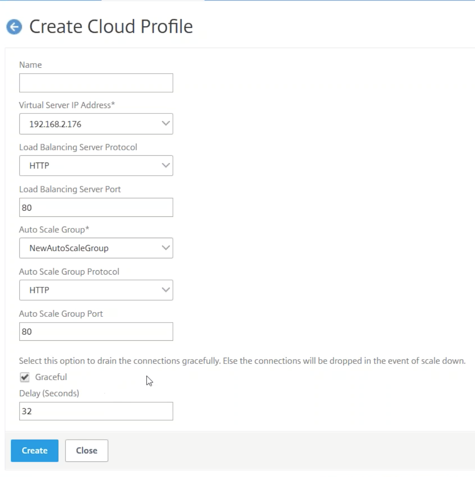
Task: Click the Delay (Seconds) label
Action: click(49, 393)
